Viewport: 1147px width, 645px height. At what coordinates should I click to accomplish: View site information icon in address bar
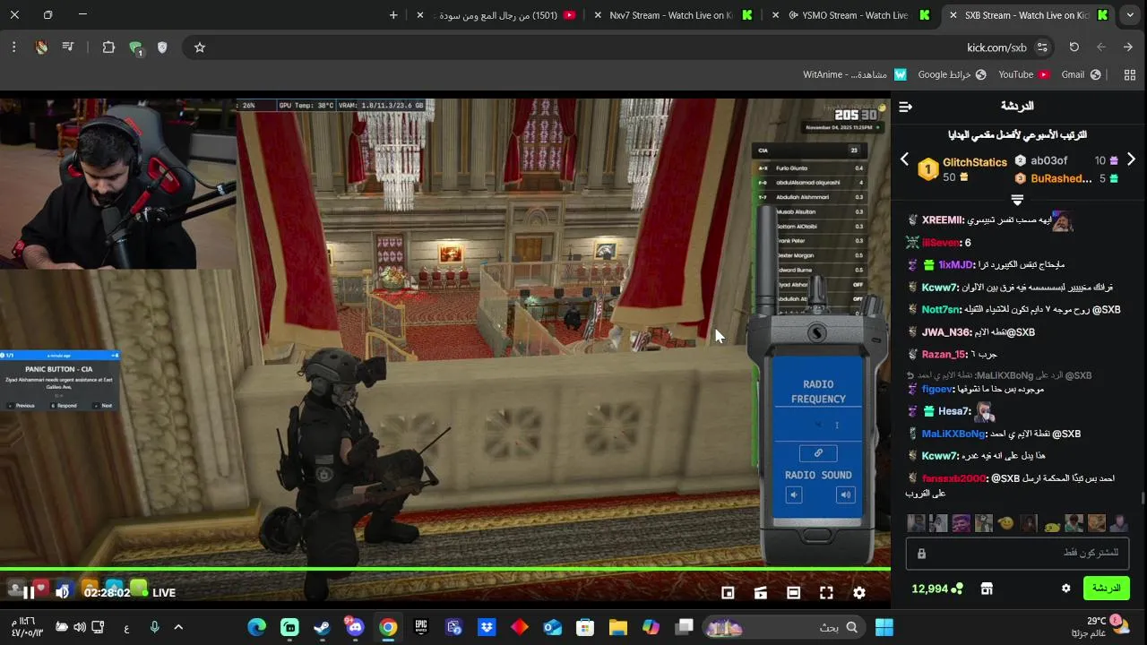1041,47
